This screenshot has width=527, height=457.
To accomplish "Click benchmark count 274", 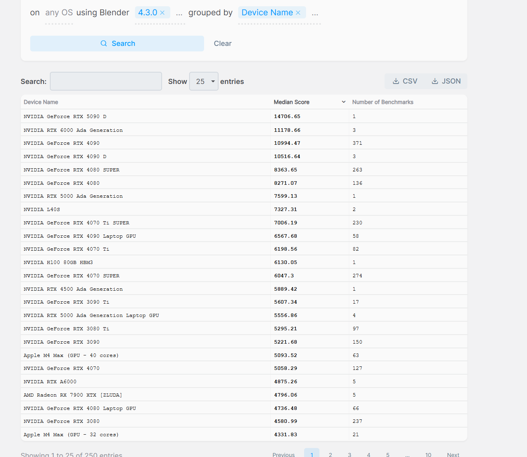I will point(357,276).
